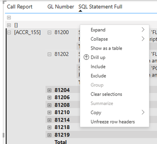Open the Expand submenu

pos(115,30)
